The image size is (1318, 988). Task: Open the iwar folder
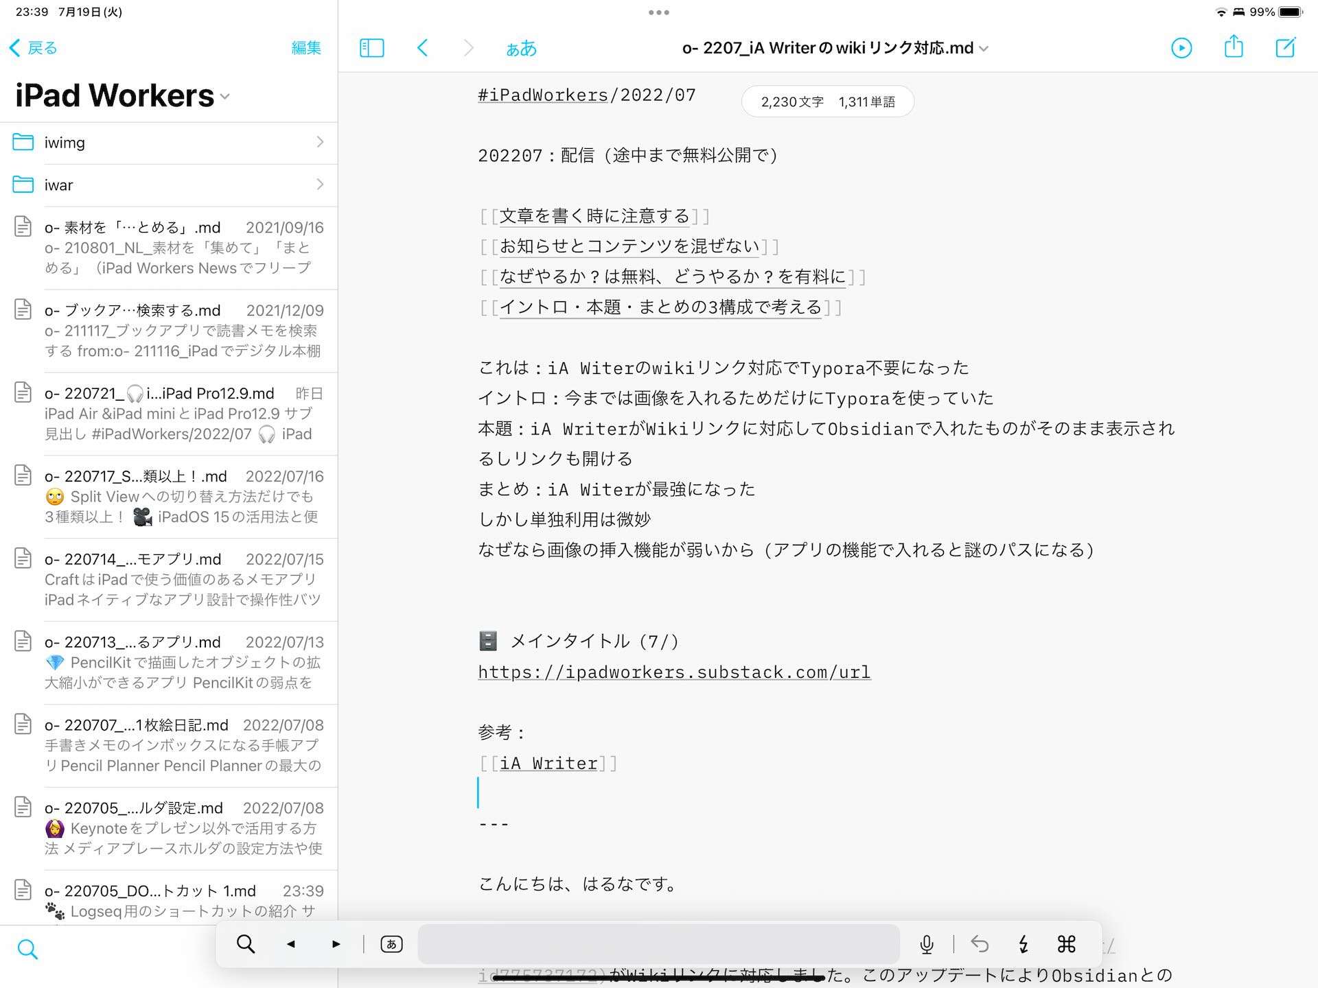[169, 185]
